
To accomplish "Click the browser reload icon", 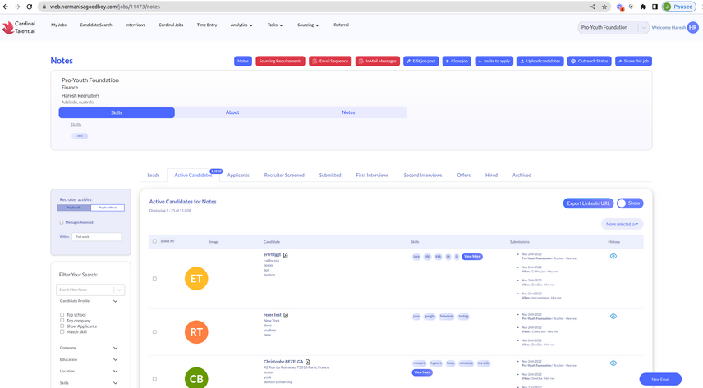I will (30, 7).
